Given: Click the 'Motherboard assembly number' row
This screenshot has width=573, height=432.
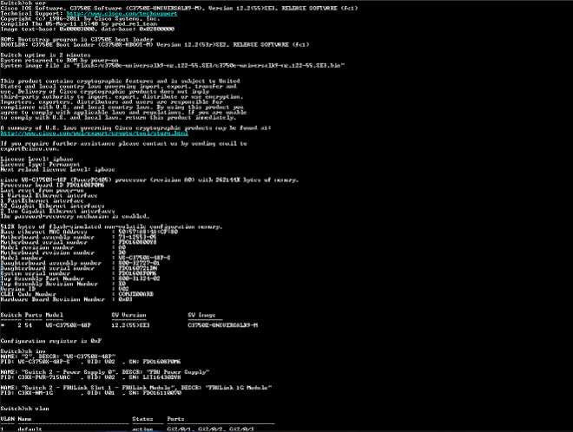Looking at the screenshot, I should click(78, 237).
